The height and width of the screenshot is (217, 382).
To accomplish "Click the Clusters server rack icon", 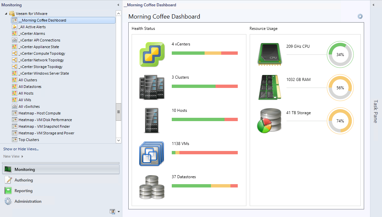I will pyautogui.click(x=152, y=88).
